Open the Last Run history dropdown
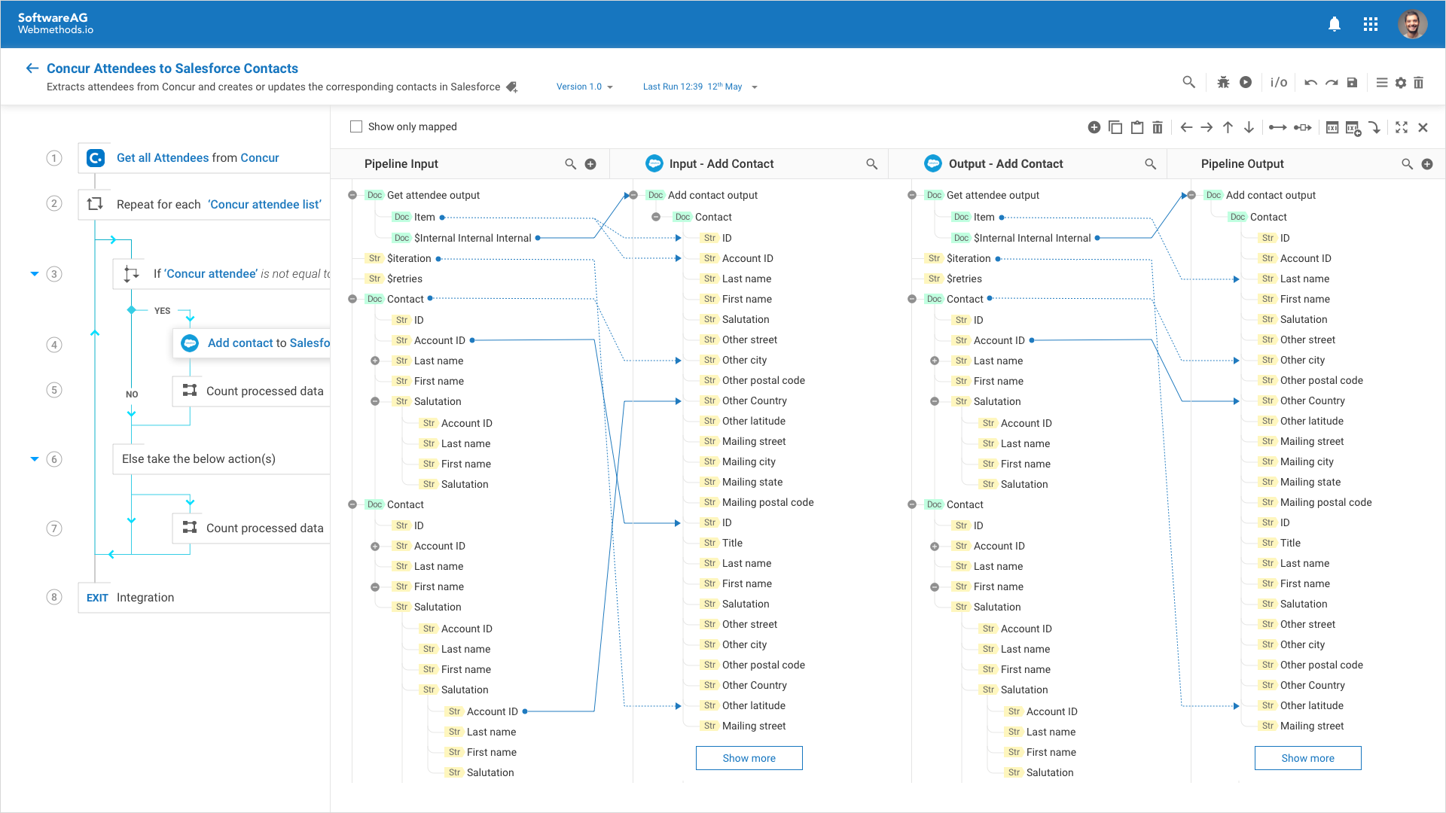The image size is (1446, 813). click(x=700, y=87)
